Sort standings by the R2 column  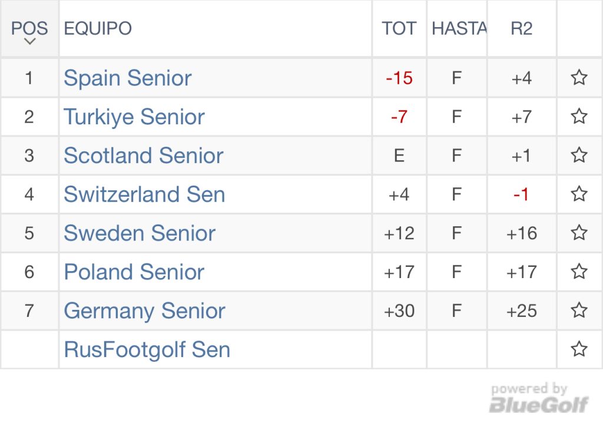tap(522, 28)
